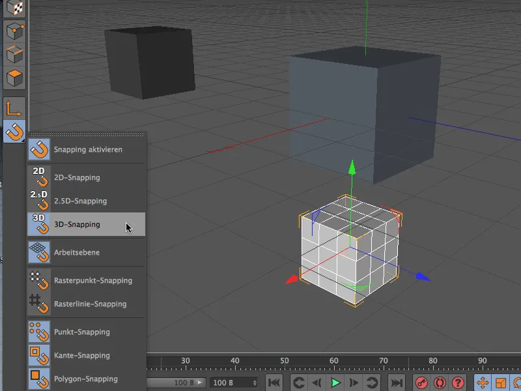This screenshot has width=521, height=391.
Task: Jump to the end of the animation
Action: (x=397, y=383)
